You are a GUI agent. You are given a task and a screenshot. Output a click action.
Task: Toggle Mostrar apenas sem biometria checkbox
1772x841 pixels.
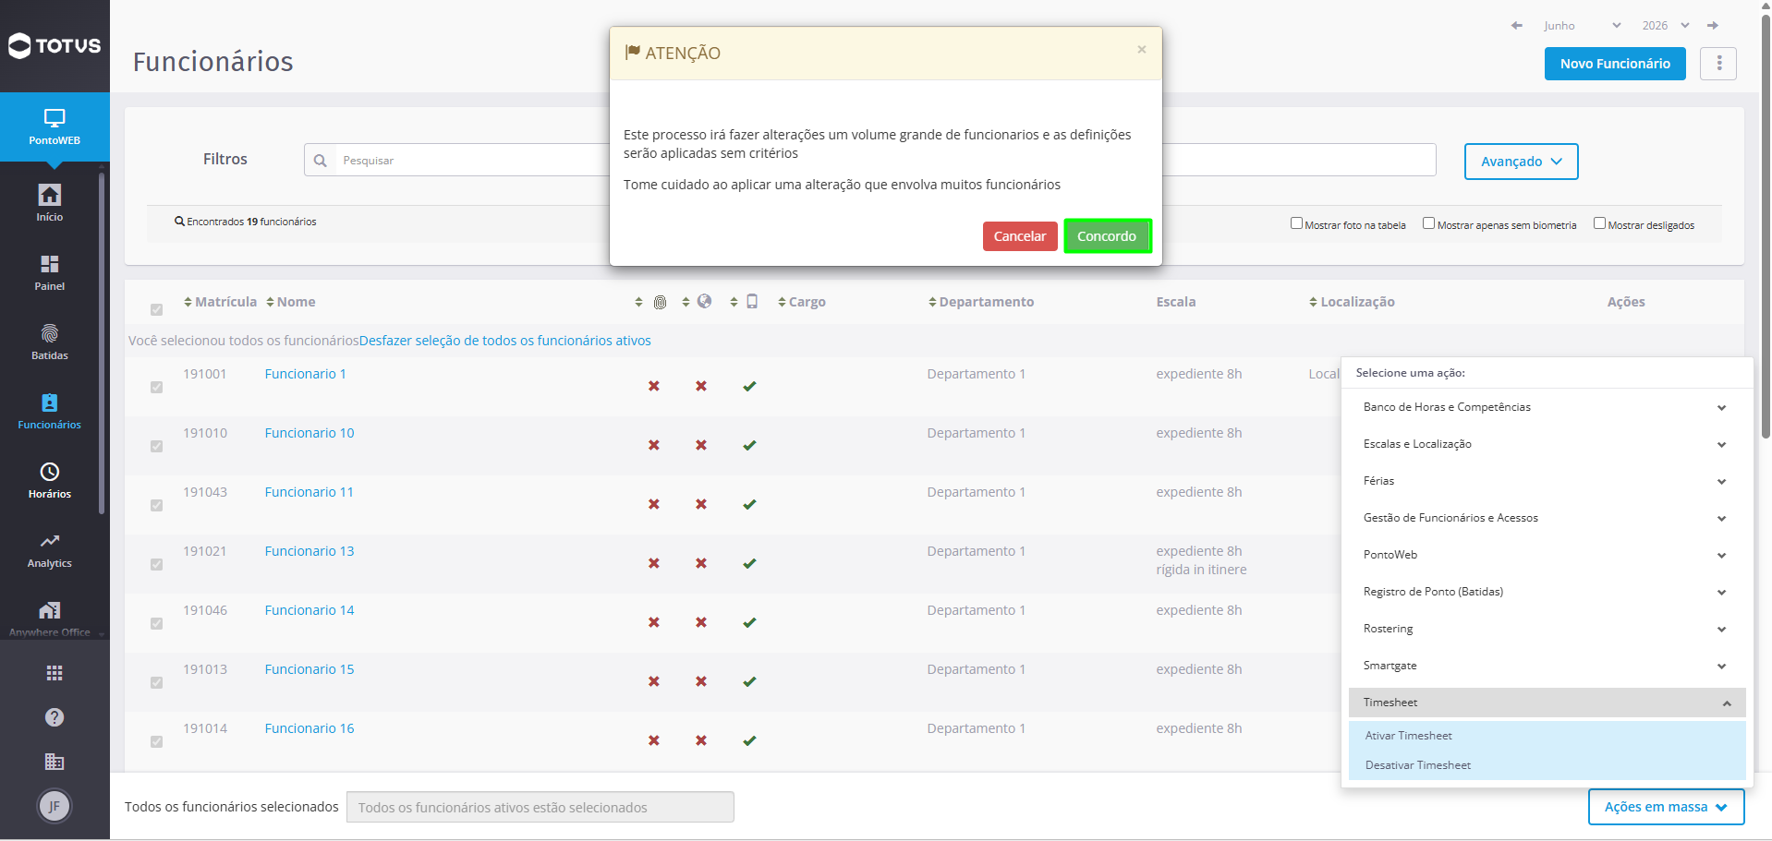[1428, 223]
